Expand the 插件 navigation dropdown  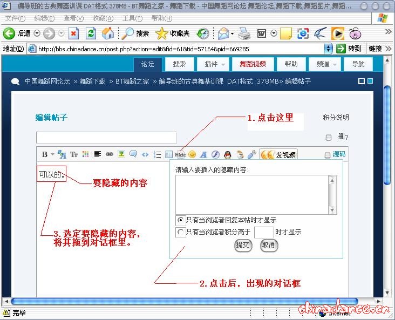tap(223, 65)
